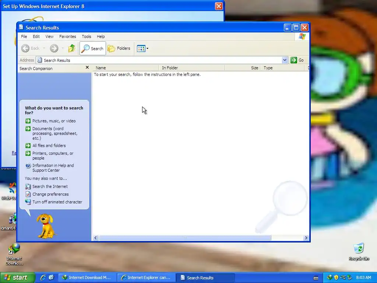377x283 pixels.
Task: Open the Windows start menu
Action: pos(17,278)
